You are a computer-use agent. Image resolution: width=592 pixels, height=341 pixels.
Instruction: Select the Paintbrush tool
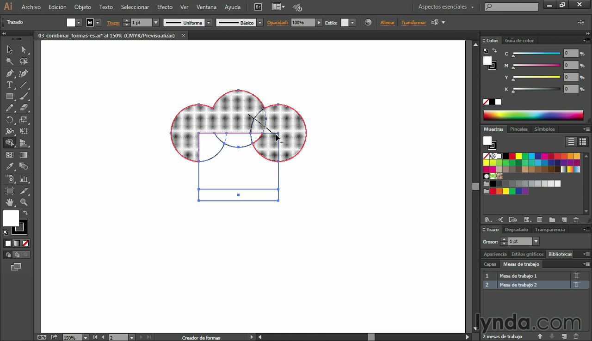(24, 97)
